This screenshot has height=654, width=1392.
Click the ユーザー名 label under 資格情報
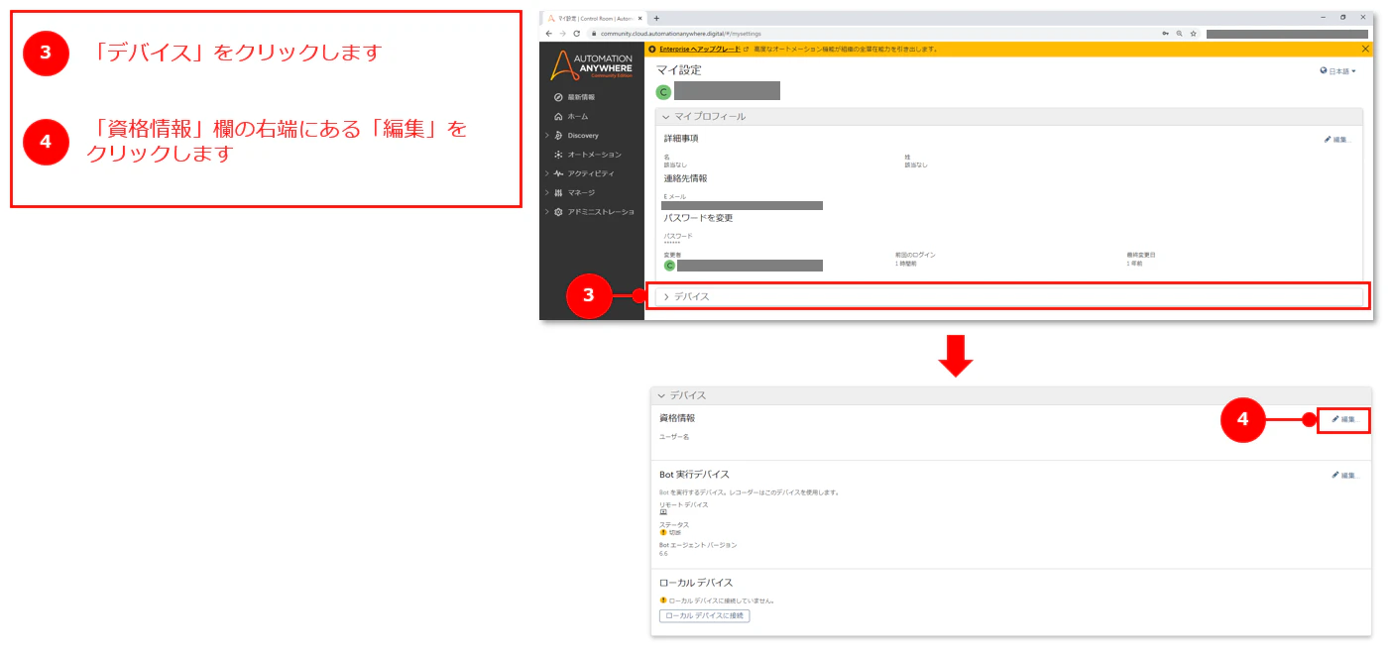(x=674, y=437)
